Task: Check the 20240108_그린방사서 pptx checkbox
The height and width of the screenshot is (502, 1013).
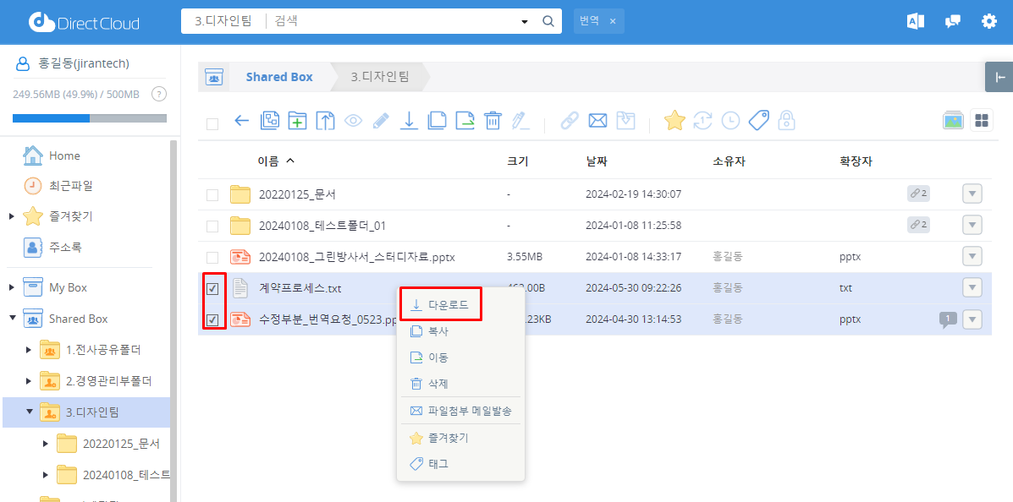Action: tap(212, 258)
